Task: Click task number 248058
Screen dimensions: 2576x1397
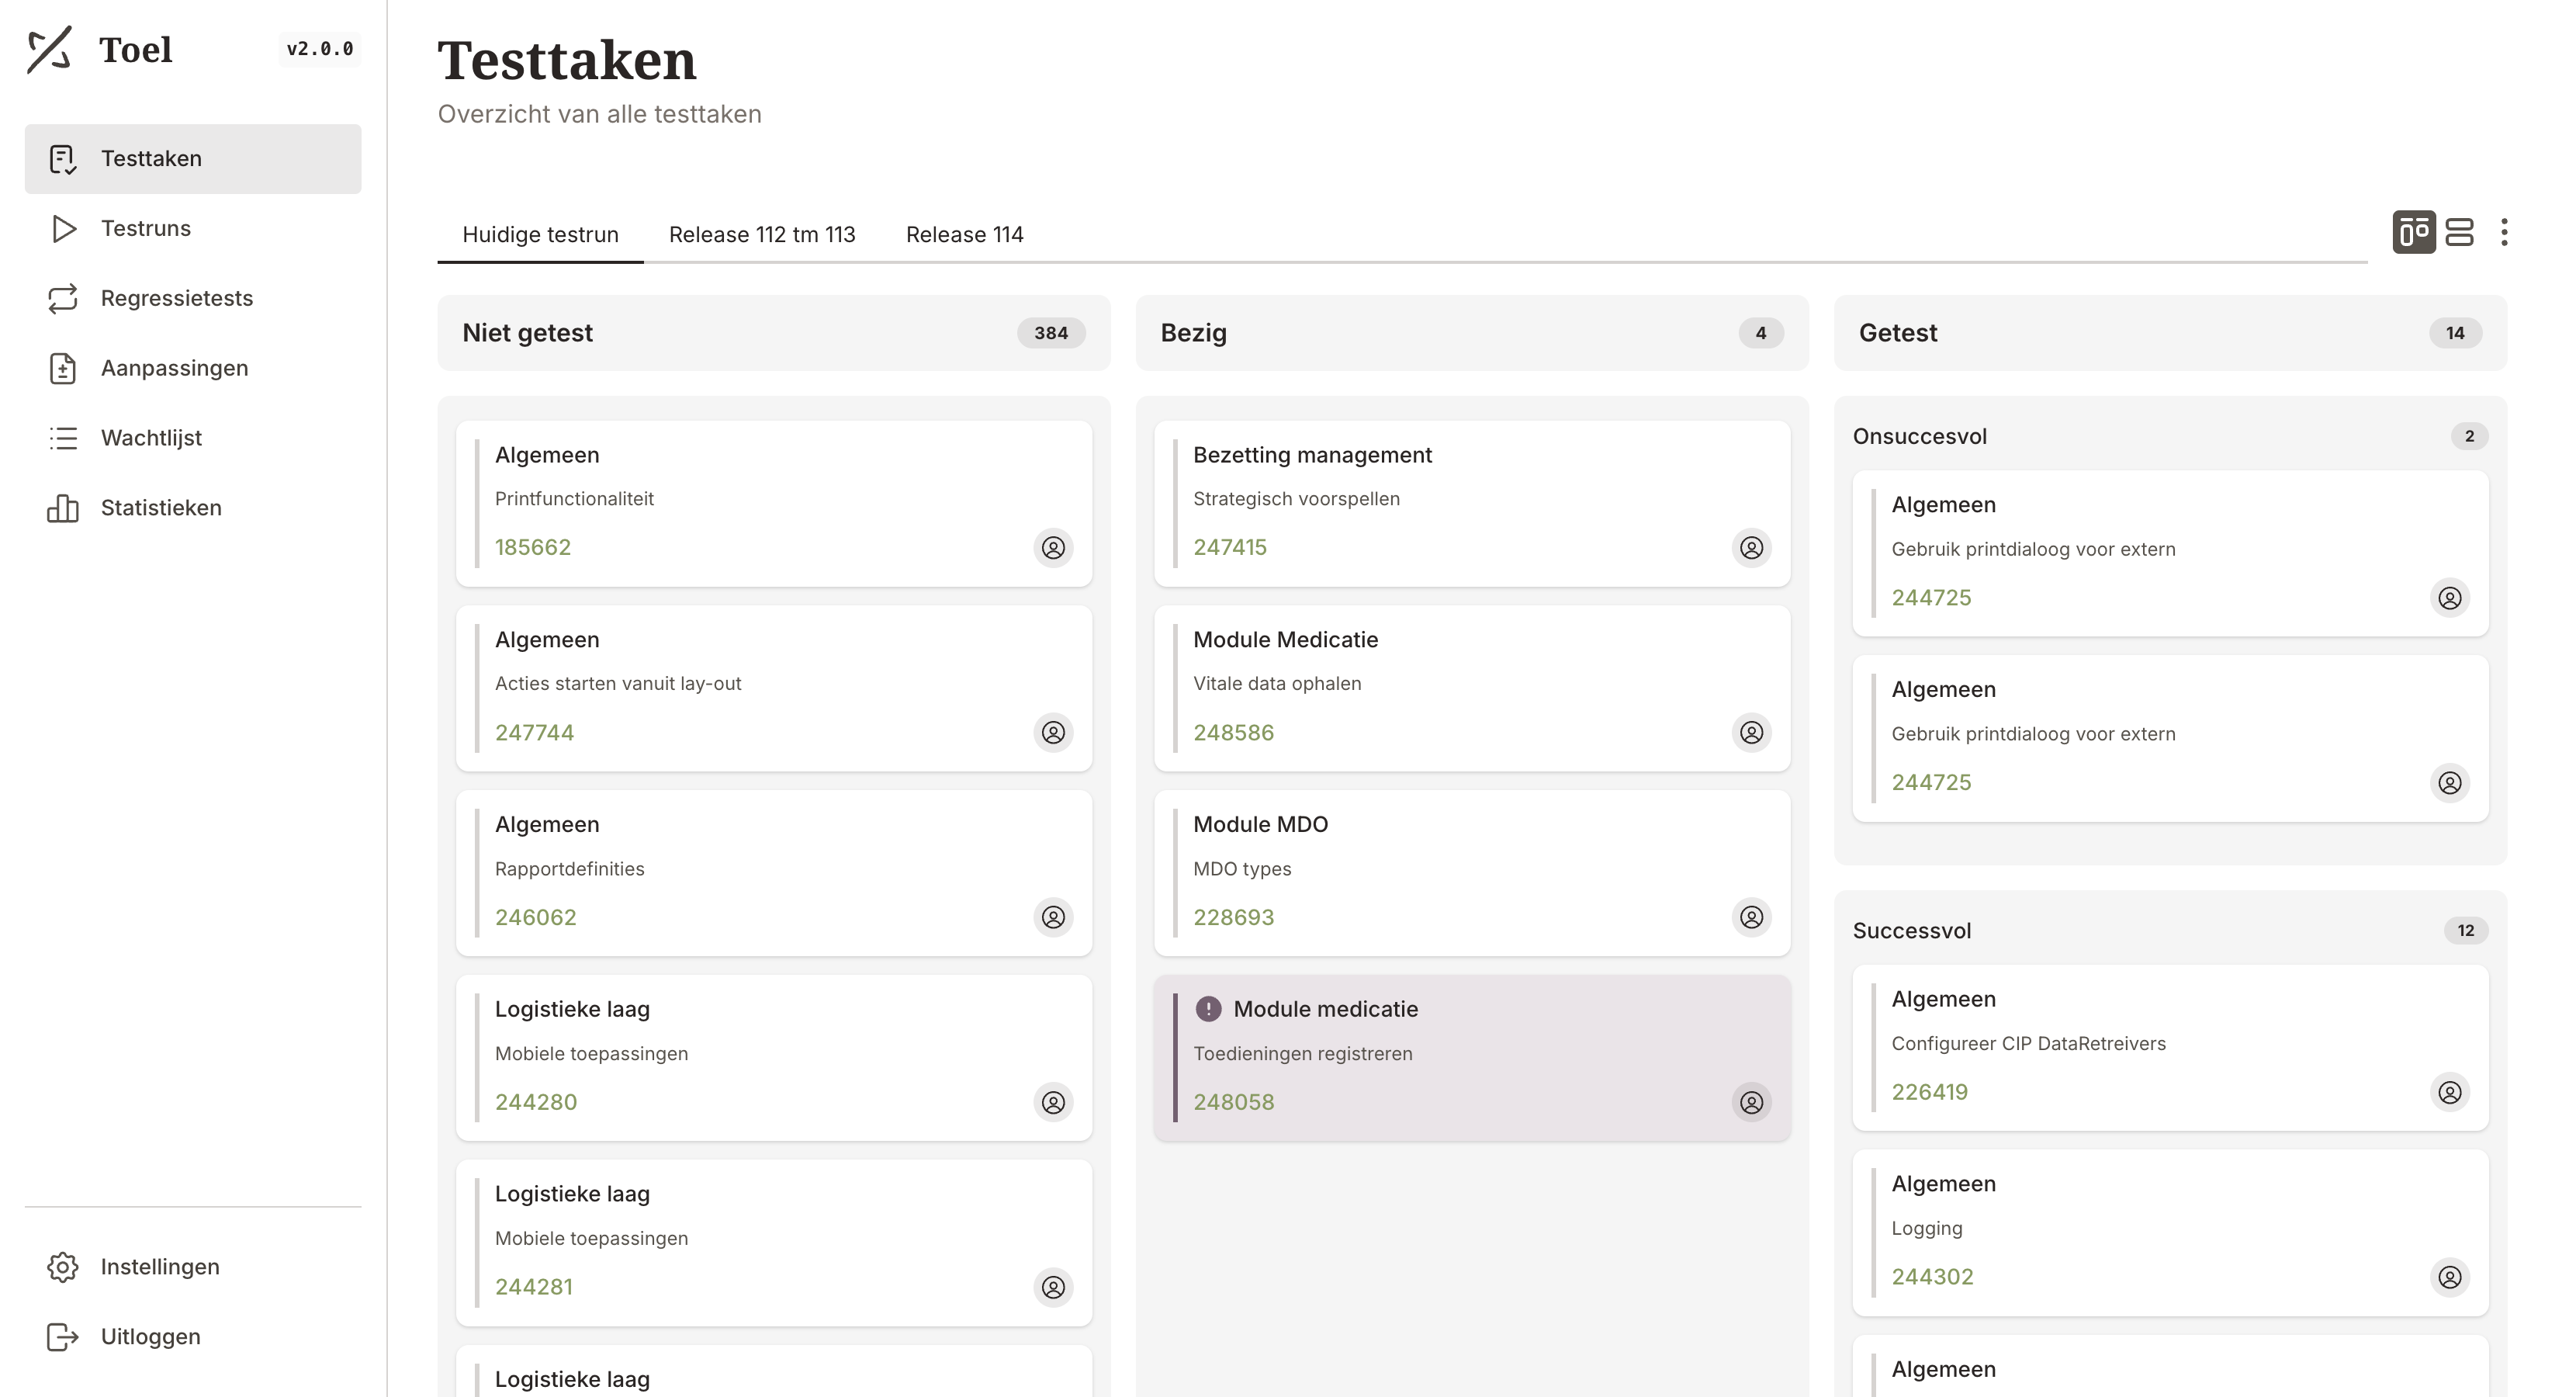Action: (x=1233, y=1103)
